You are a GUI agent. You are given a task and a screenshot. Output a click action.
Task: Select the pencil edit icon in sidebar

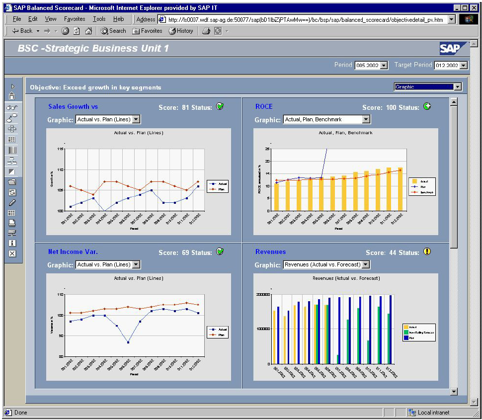coord(12,203)
